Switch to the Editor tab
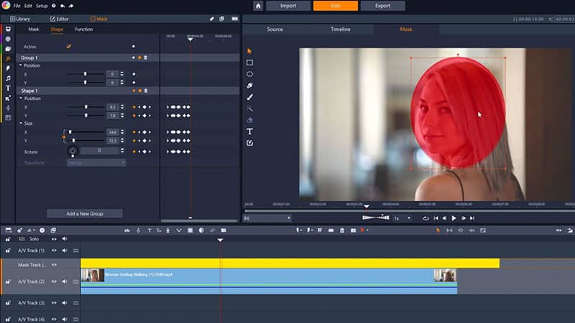 tap(60, 19)
